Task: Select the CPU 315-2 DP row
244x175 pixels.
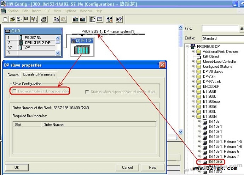Action: click(x=37, y=43)
